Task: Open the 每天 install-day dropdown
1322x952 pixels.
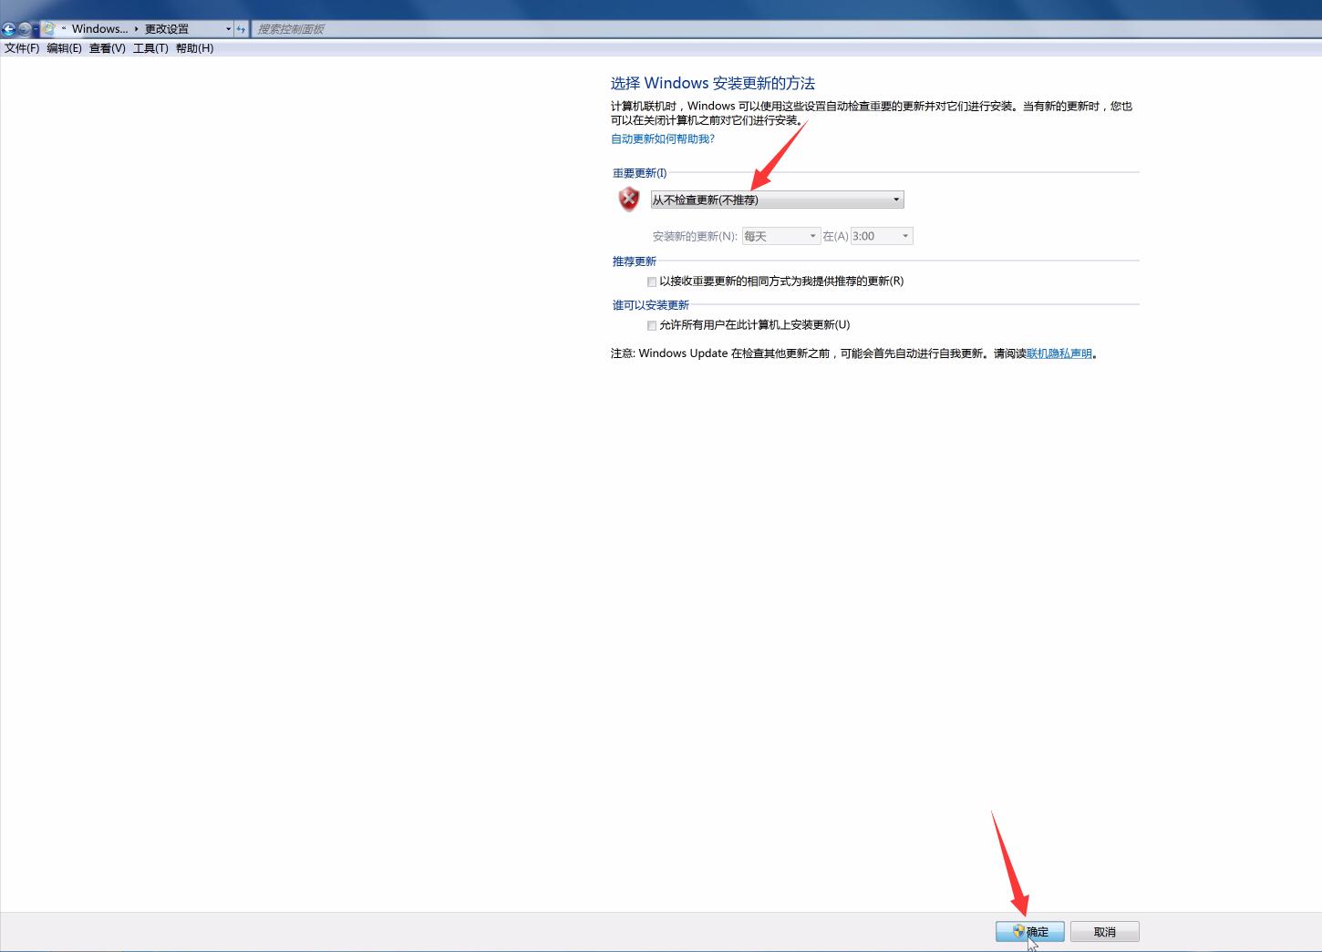Action: 781,236
